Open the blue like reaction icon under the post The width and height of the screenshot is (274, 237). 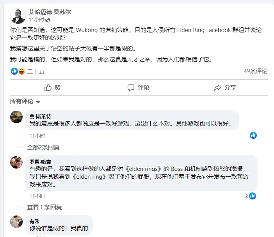(x=14, y=71)
